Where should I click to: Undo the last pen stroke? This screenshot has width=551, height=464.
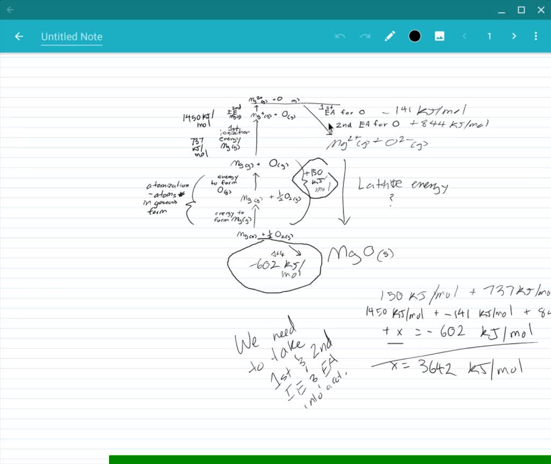pyautogui.click(x=340, y=36)
